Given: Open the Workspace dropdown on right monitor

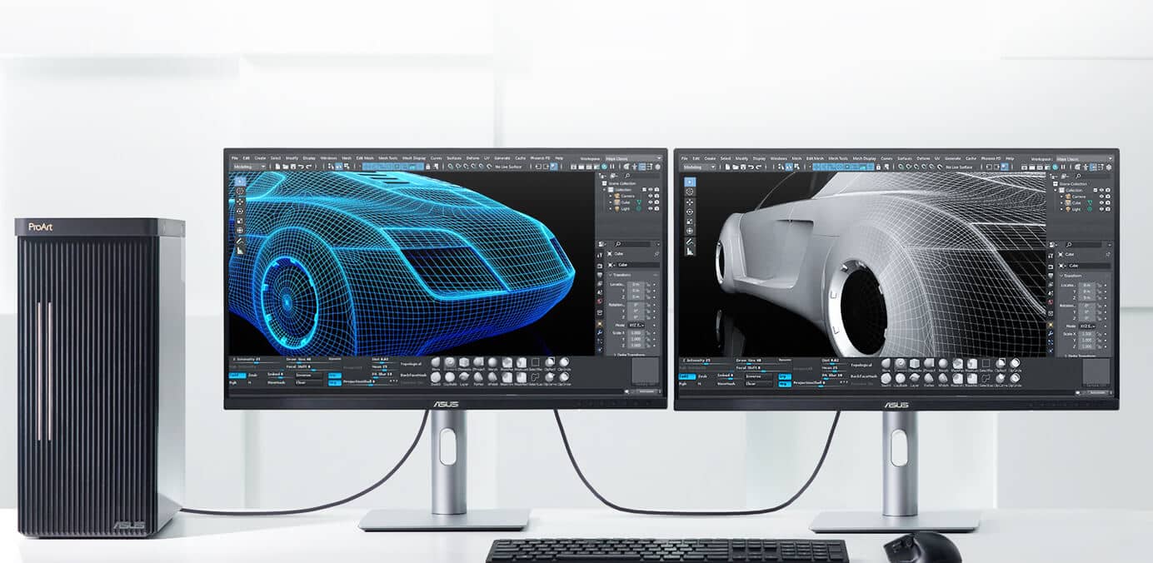Looking at the screenshot, I should click(x=1083, y=158).
